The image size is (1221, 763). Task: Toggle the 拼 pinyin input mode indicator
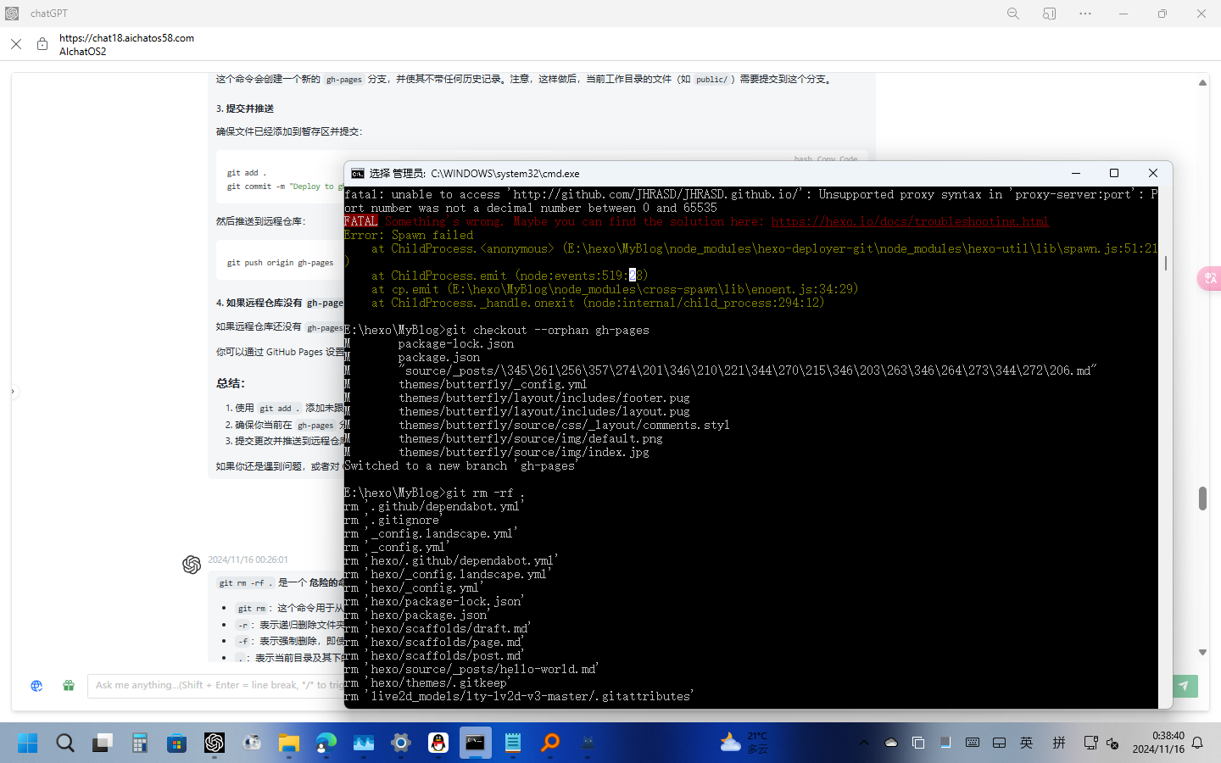(1058, 744)
